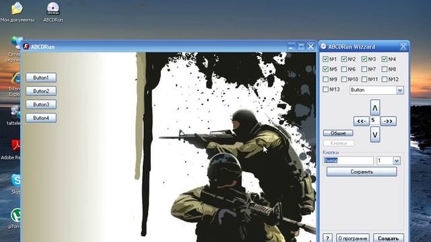Uncheck the №4 checkbox
431x242 pixels.
pos(385,59)
